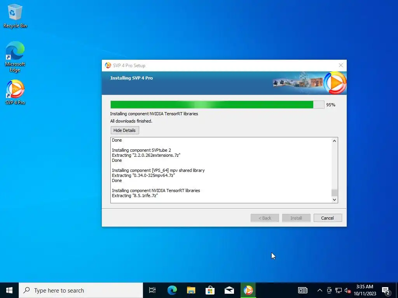Open the clock showing 3:35 AM
This screenshot has height=298, width=398.
click(365, 290)
